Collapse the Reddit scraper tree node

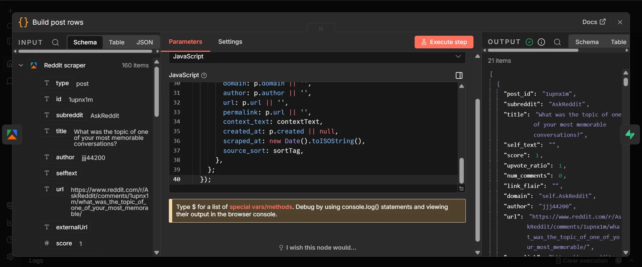(x=21, y=65)
